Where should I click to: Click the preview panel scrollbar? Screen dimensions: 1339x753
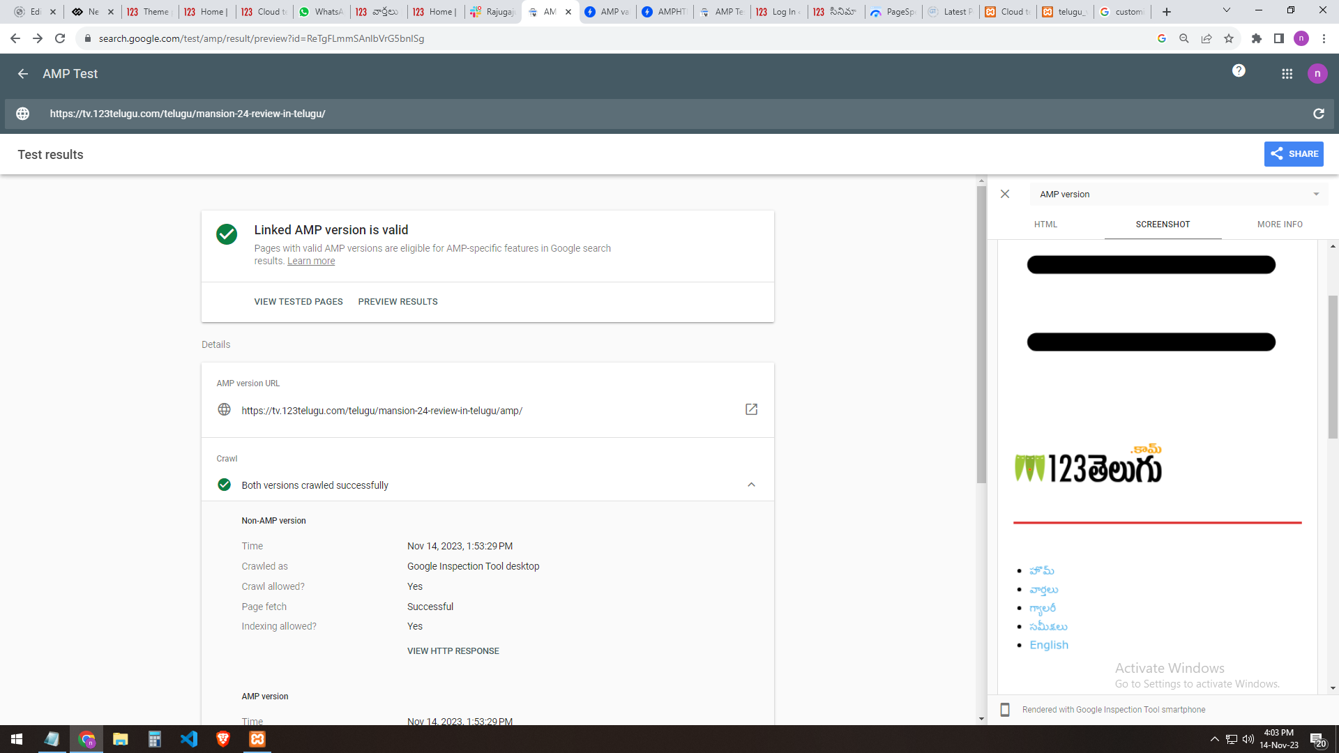(x=1333, y=367)
